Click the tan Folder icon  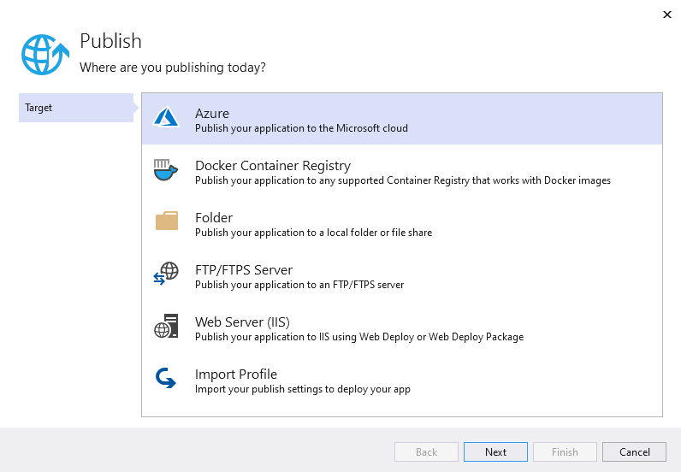[x=166, y=222]
